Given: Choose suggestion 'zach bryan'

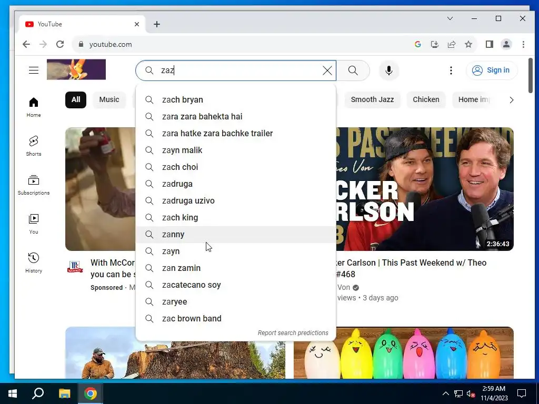Looking at the screenshot, I should click(x=236, y=99).
